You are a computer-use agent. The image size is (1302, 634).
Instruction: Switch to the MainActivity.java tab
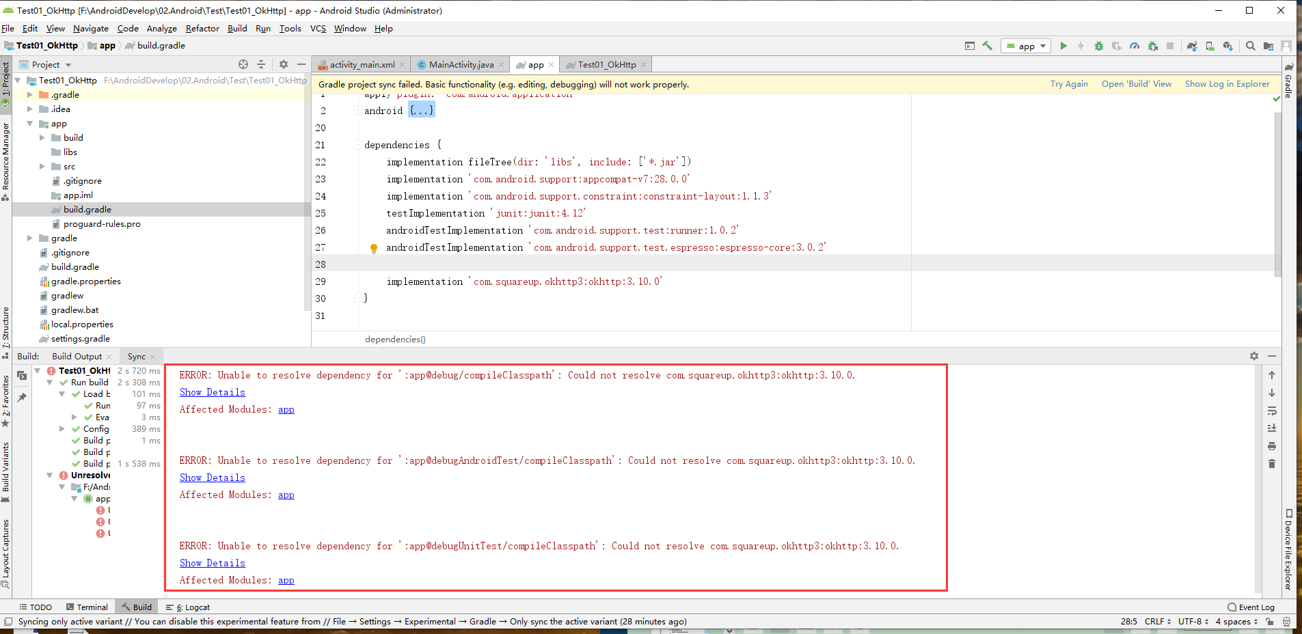[x=461, y=64]
